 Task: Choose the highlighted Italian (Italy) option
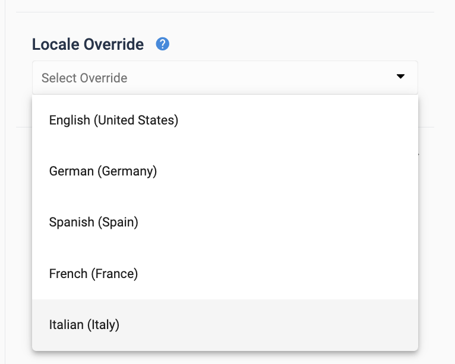coord(225,325)
